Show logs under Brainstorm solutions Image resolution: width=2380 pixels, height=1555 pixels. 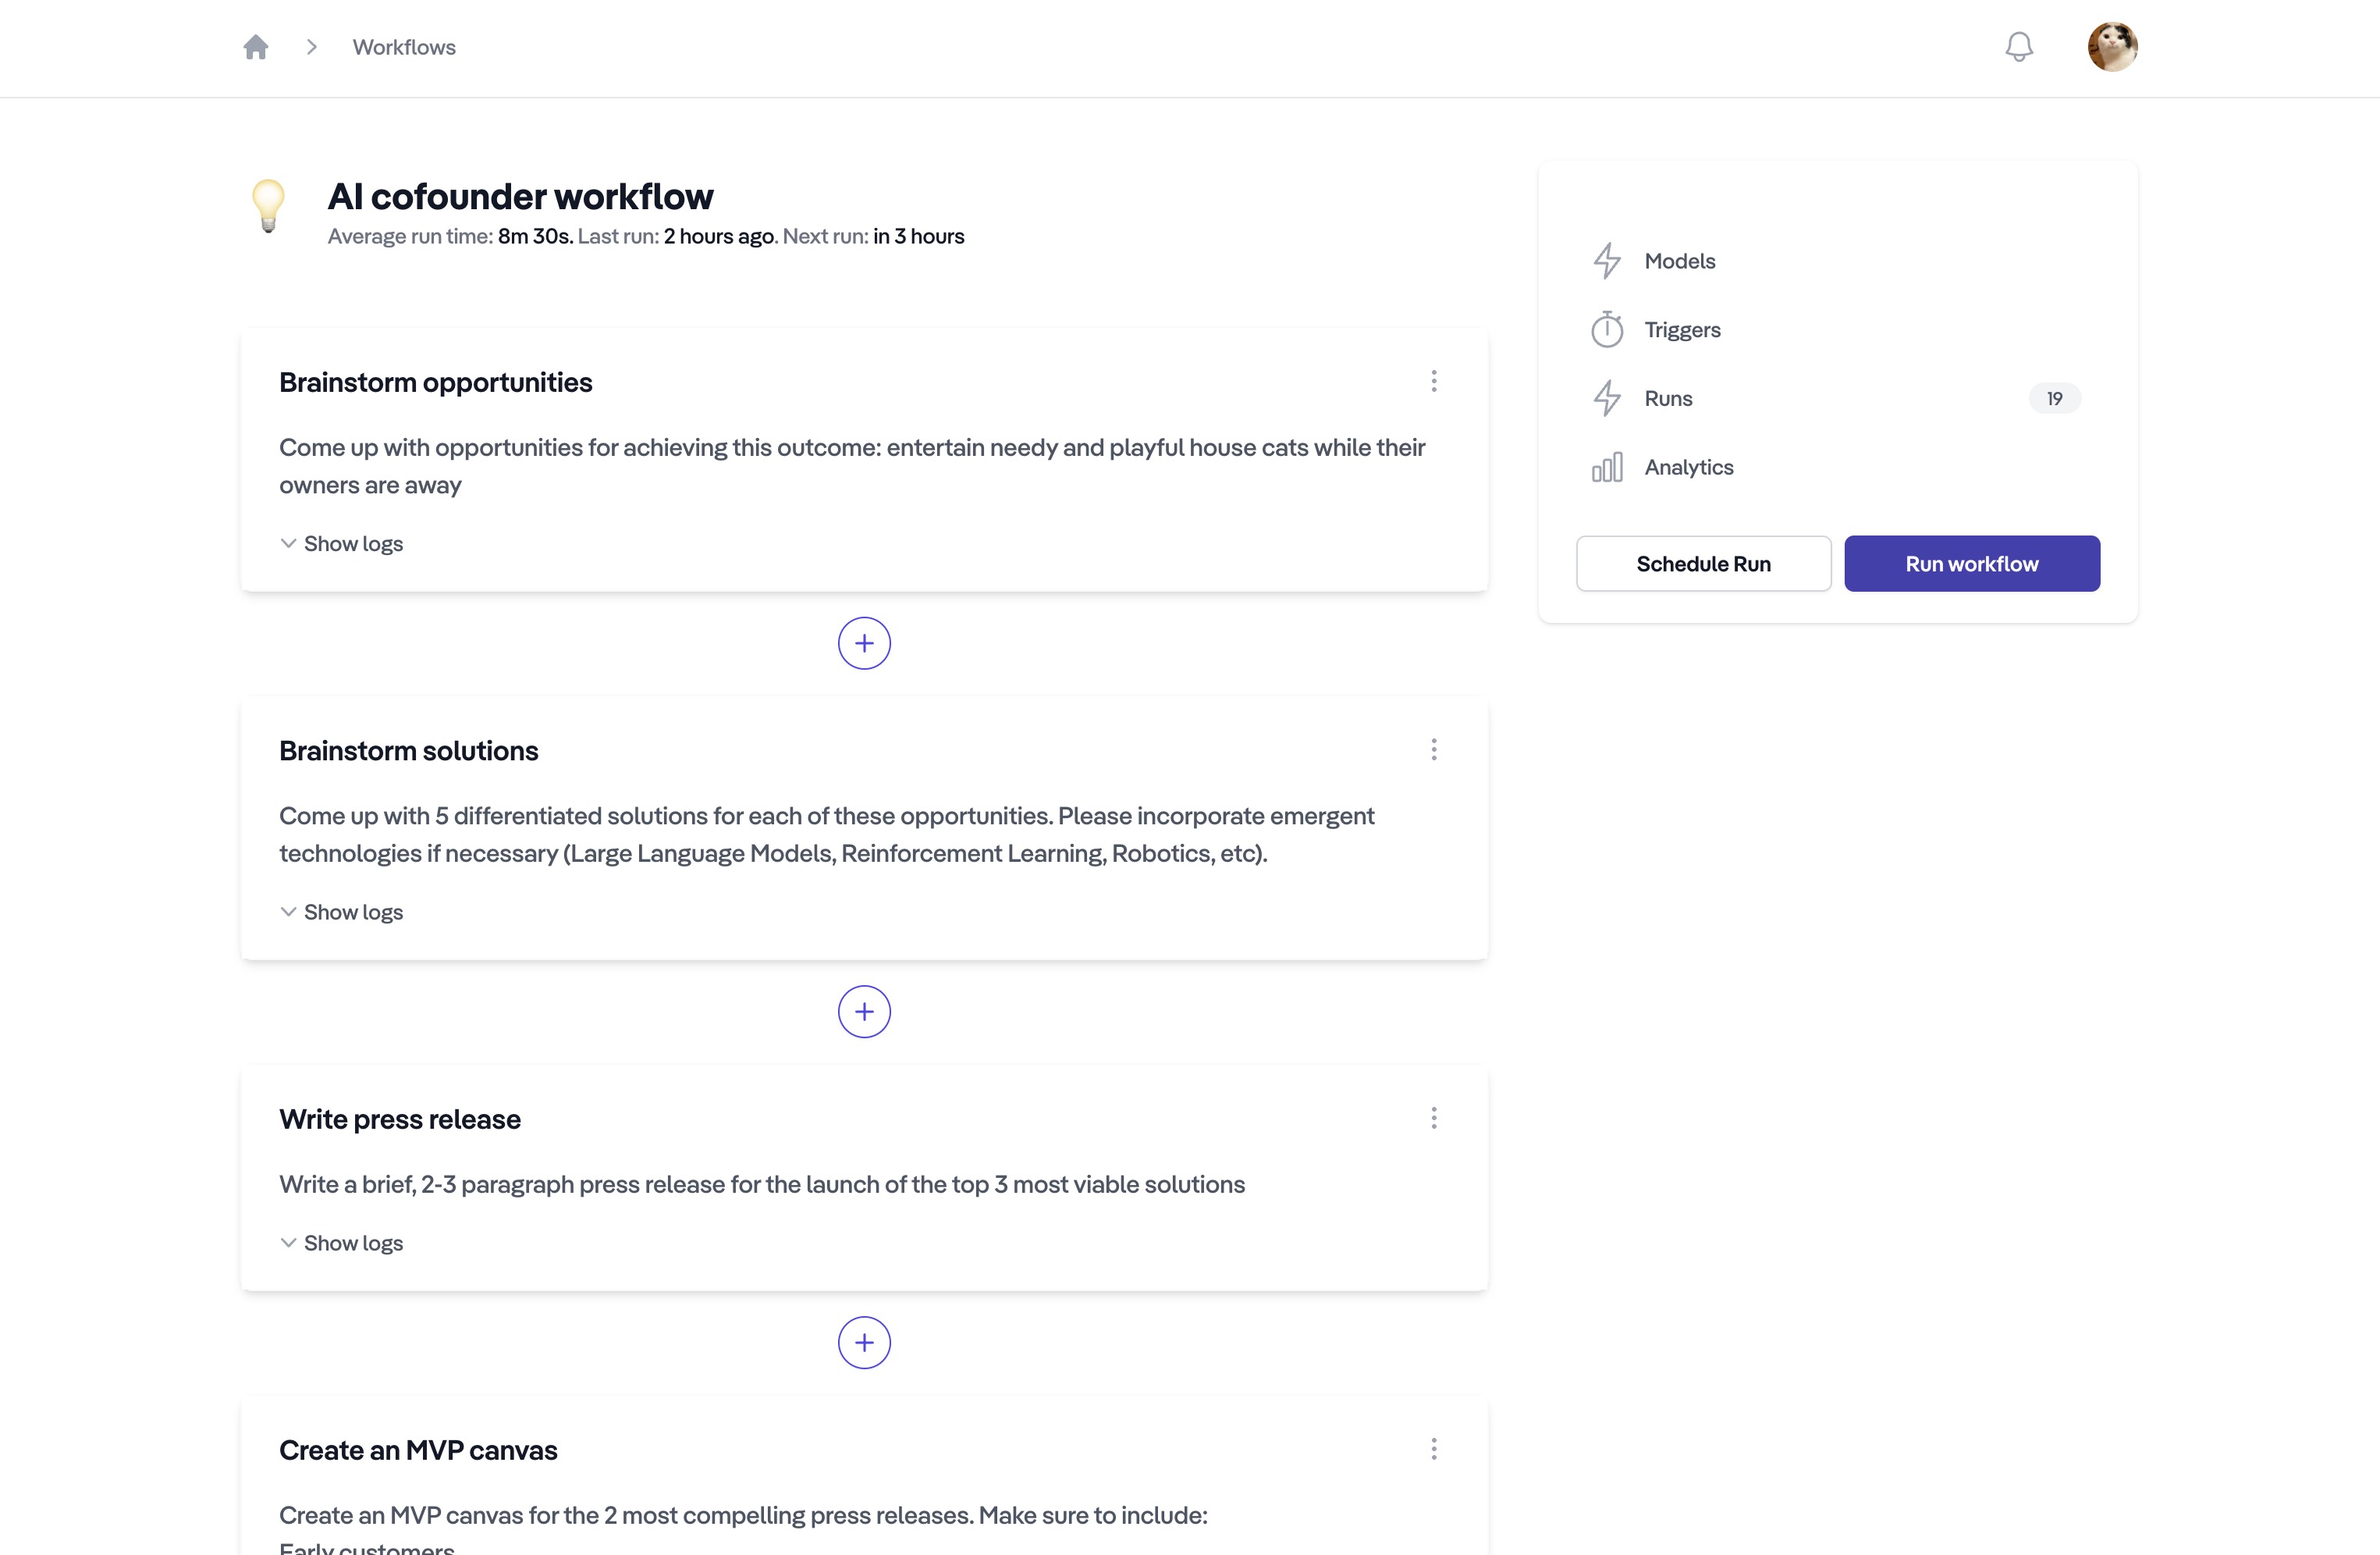click(x=342, y=912)
